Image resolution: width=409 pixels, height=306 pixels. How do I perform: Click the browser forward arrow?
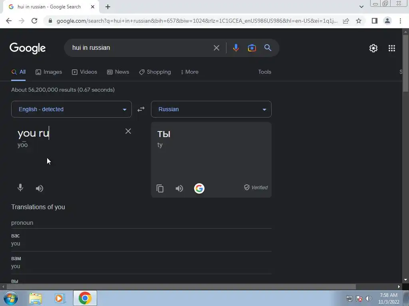click(22, 21)
